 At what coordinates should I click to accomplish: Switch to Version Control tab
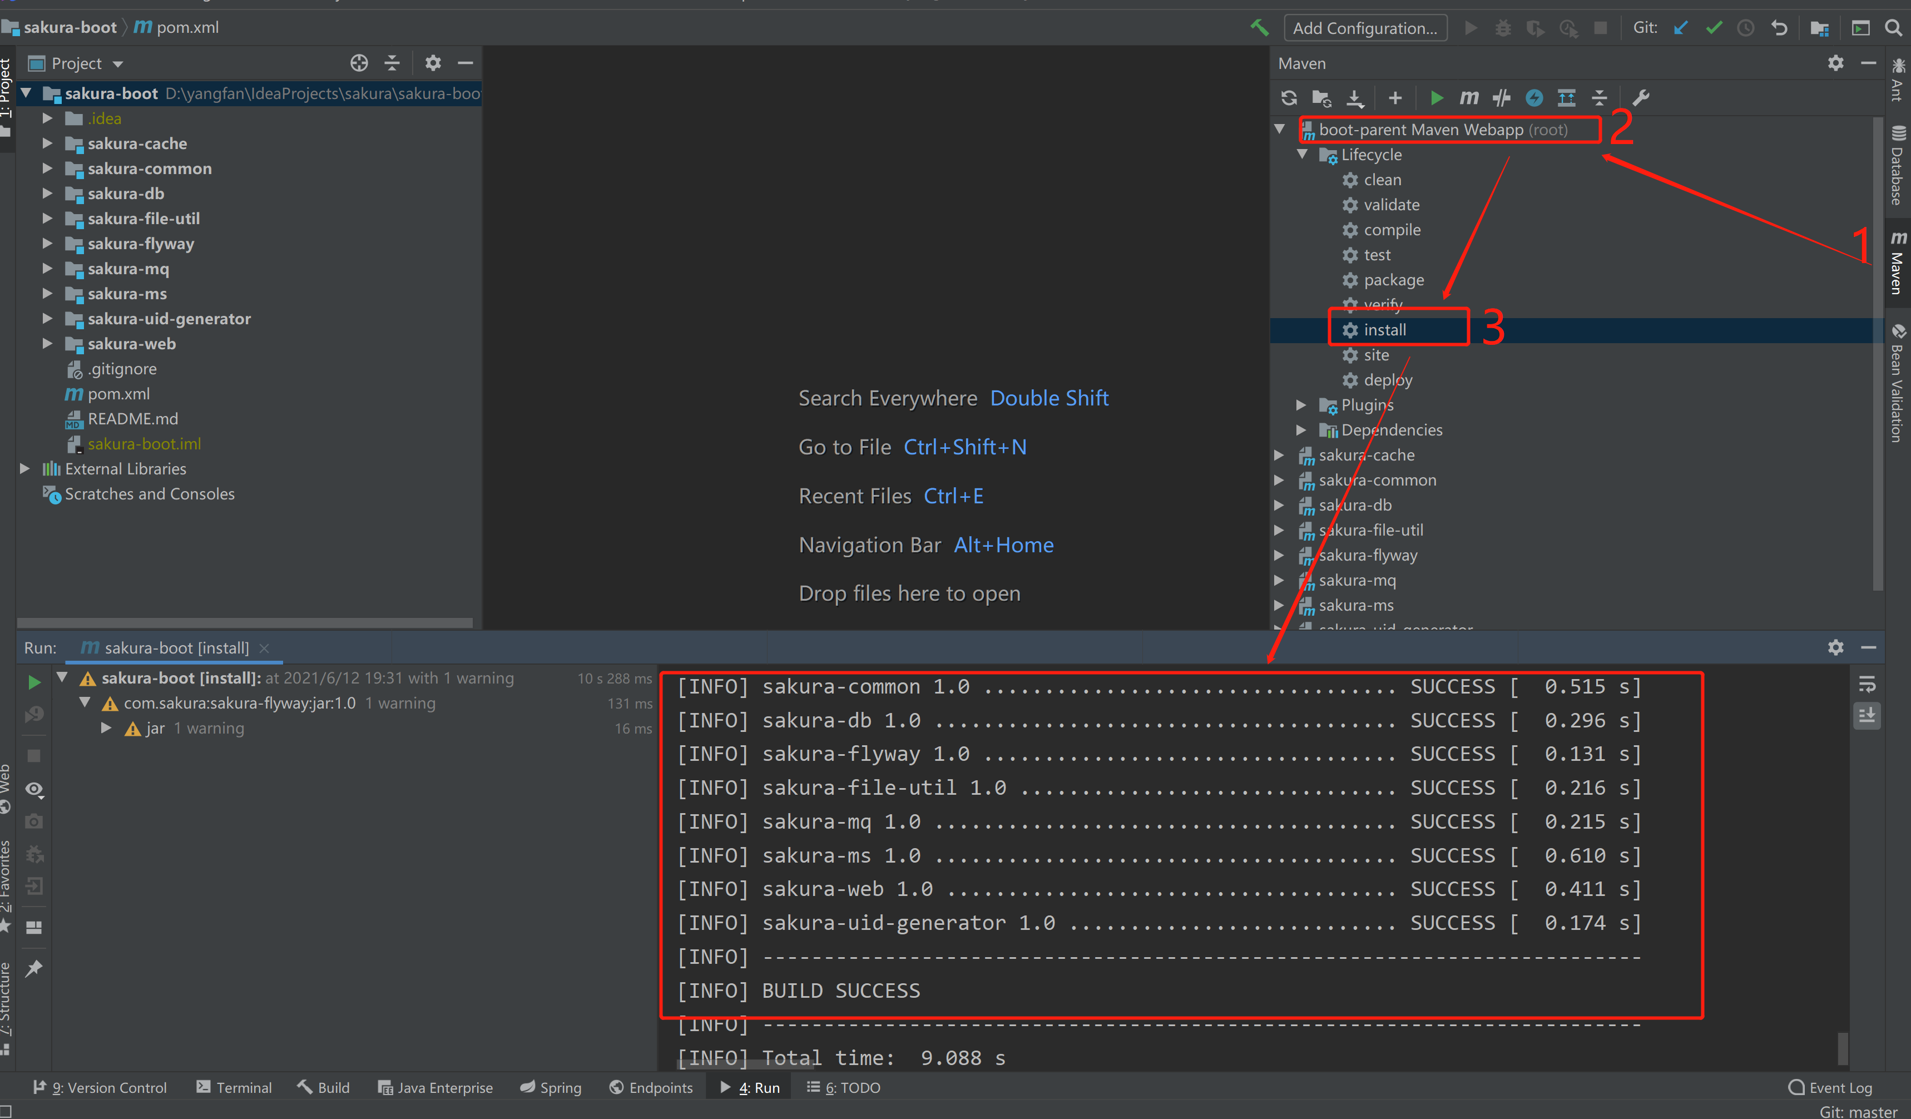point(100,1087)
